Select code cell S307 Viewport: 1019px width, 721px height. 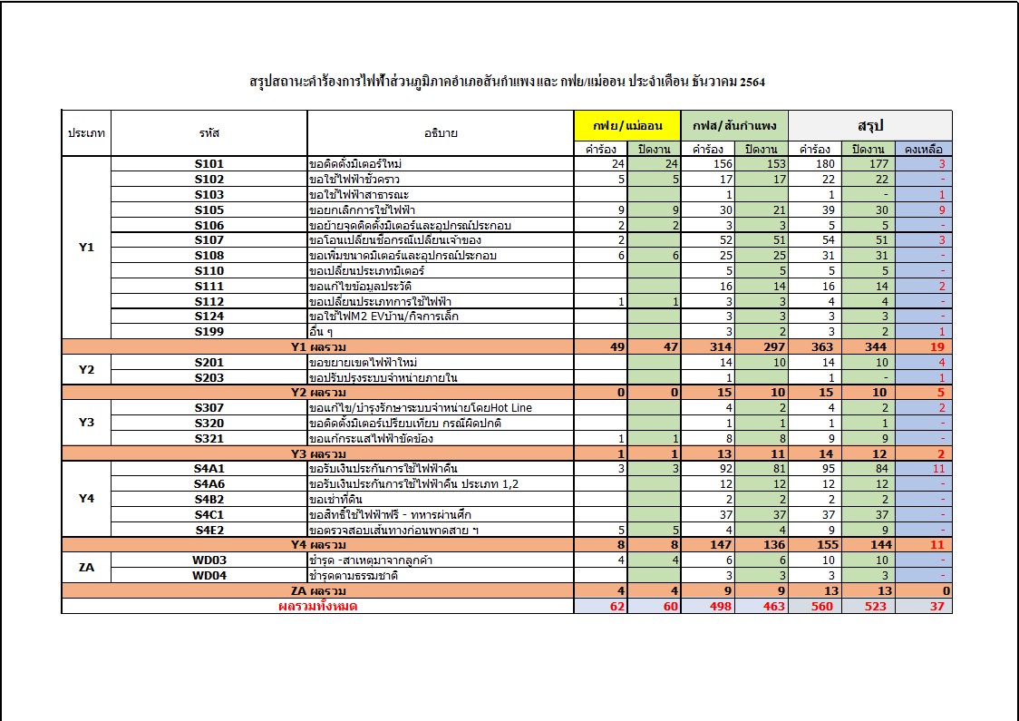pos(209,407)
